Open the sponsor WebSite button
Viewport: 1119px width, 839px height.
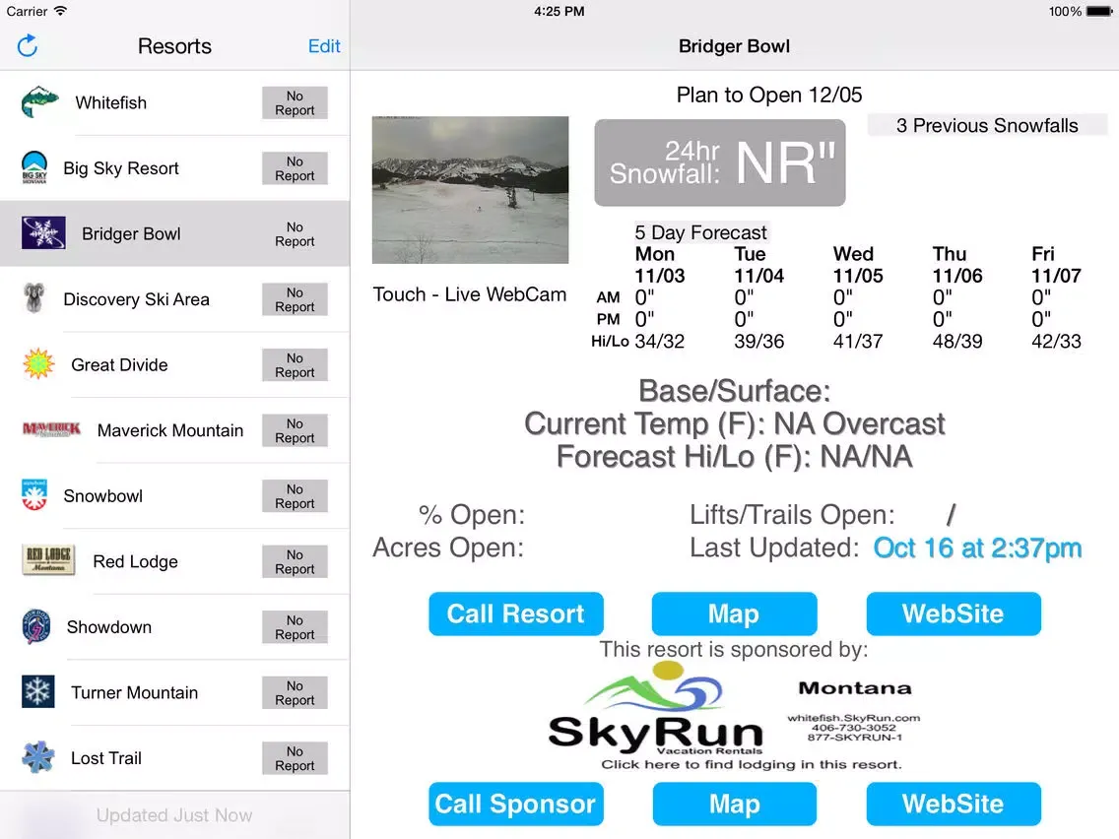click(954, 804)
